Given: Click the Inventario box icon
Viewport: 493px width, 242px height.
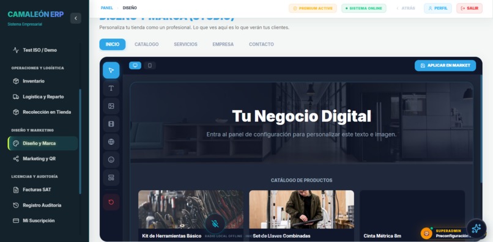Looking at the screenshot, I should [x=16, y=81].
